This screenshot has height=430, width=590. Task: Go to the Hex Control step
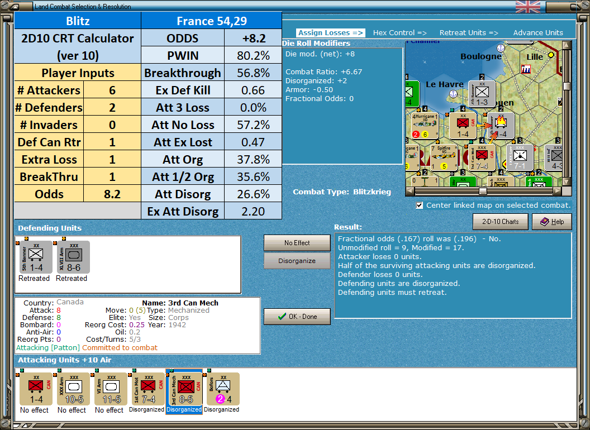pyautogui.click(x=399, y=33)
